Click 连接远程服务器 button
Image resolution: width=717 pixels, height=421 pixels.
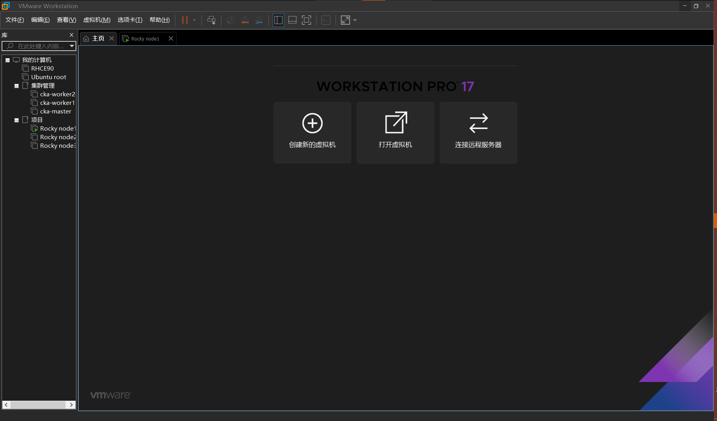tap(478, 133)
